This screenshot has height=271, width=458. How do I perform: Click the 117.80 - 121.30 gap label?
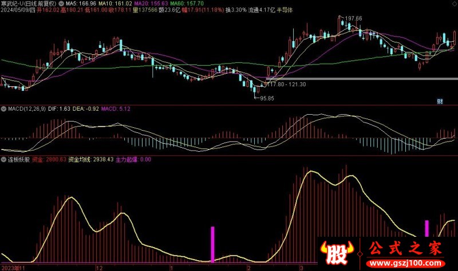pyautogui.click(x=287, y=84)
